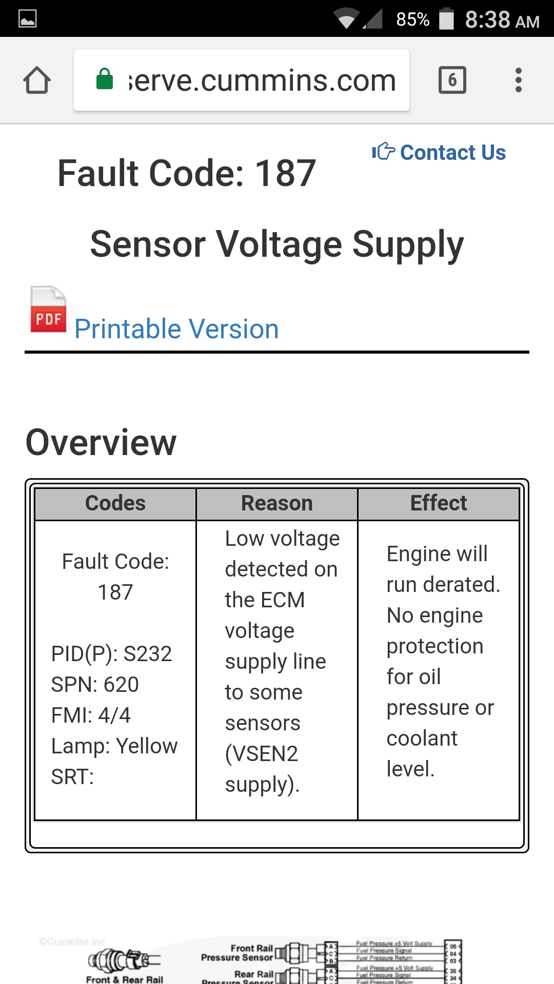
Task: Click the Codes column header
Action: pos(115,503)
